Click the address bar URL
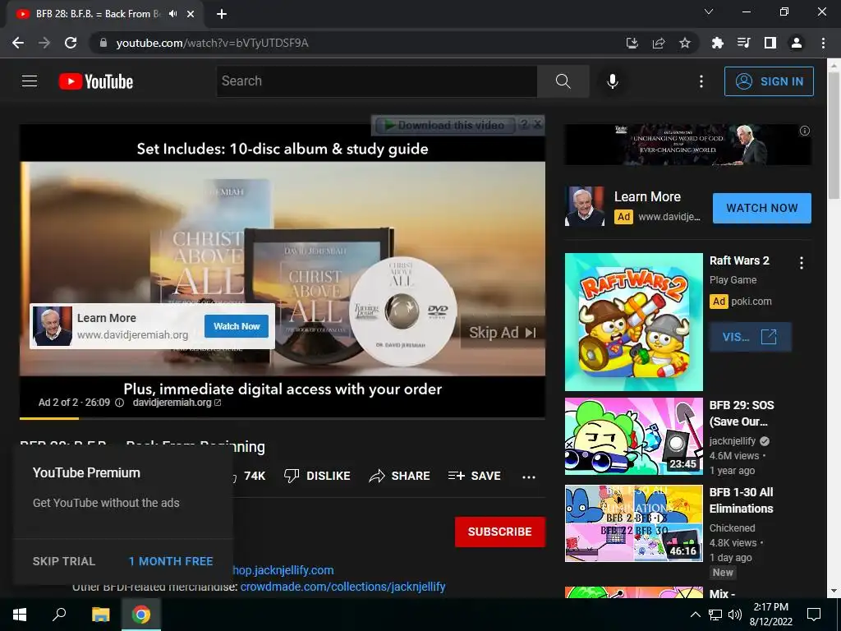The image size is (841, 631). point(213,43)
